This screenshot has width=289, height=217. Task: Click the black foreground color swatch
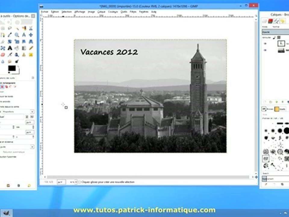point(12,68)
